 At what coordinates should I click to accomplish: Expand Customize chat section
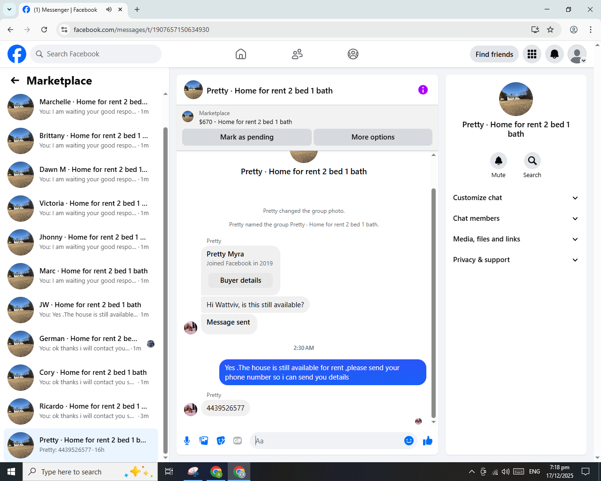516,198
